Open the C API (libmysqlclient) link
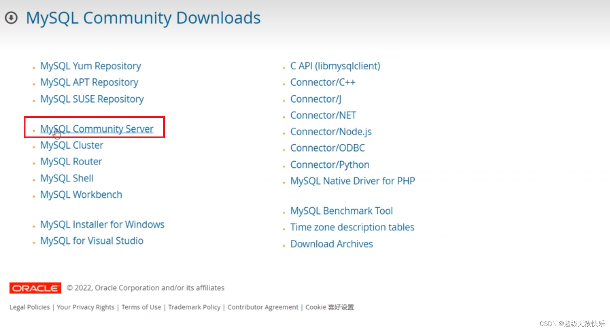 pos(335,66)
